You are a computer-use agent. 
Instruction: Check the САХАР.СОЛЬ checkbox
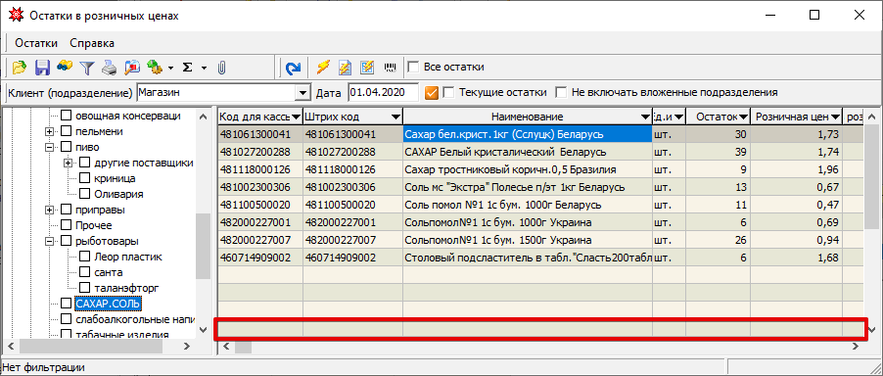click(67, 304)
